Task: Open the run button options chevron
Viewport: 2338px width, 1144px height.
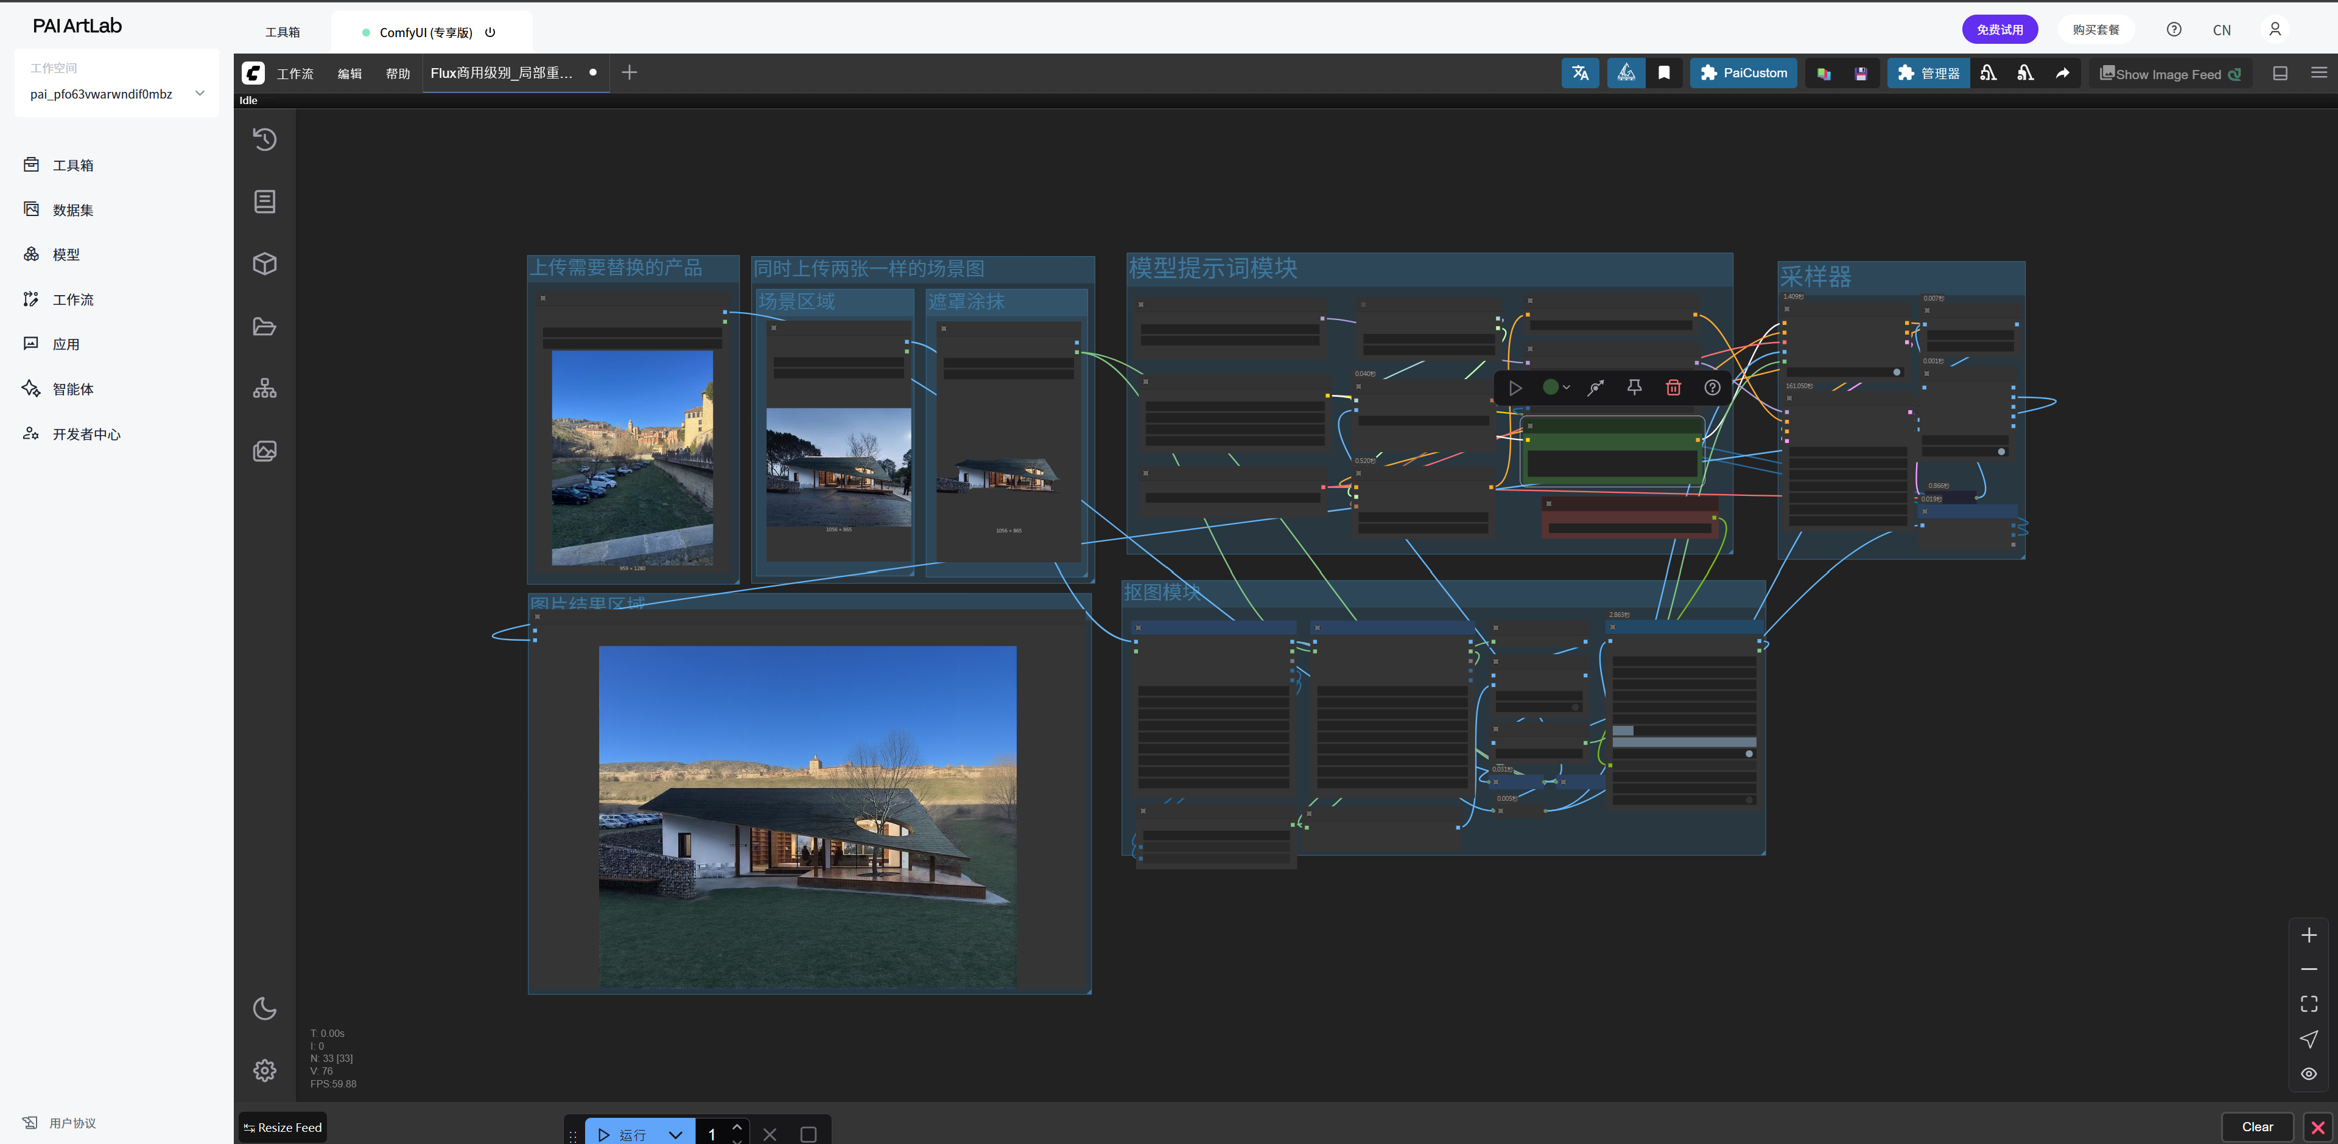Action: click(675, 1134)
